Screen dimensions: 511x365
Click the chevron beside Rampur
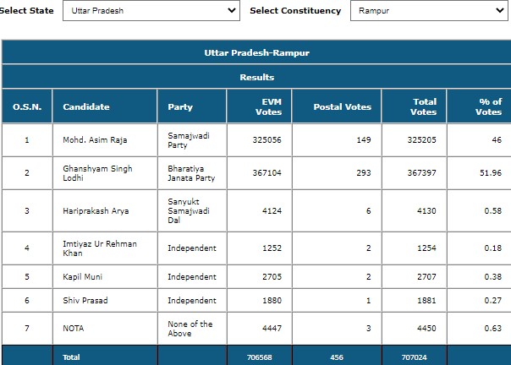500,10
